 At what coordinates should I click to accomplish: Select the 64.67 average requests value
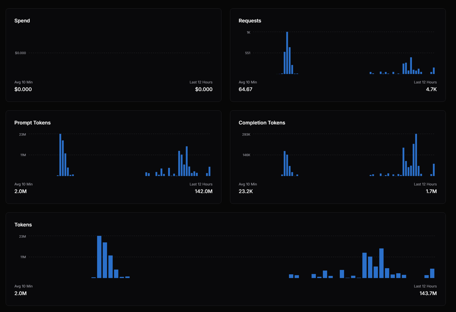[245, 89]
